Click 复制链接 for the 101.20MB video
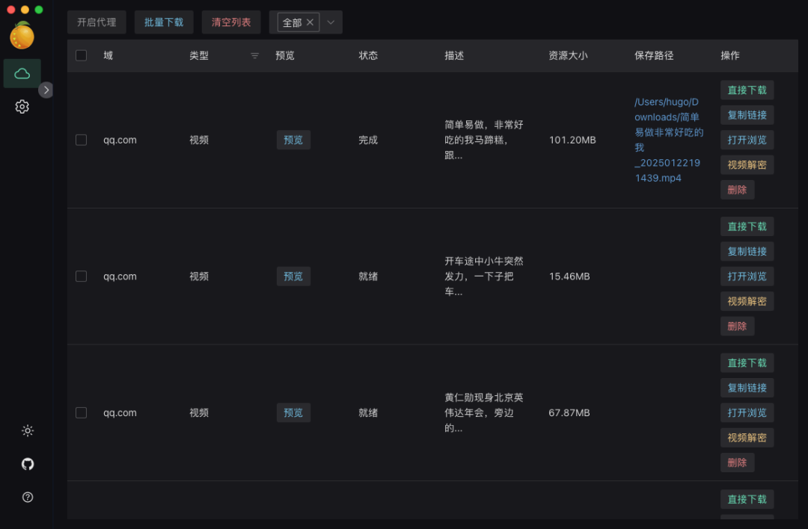The height and width of the screenshot is (529, 808). 747,115
